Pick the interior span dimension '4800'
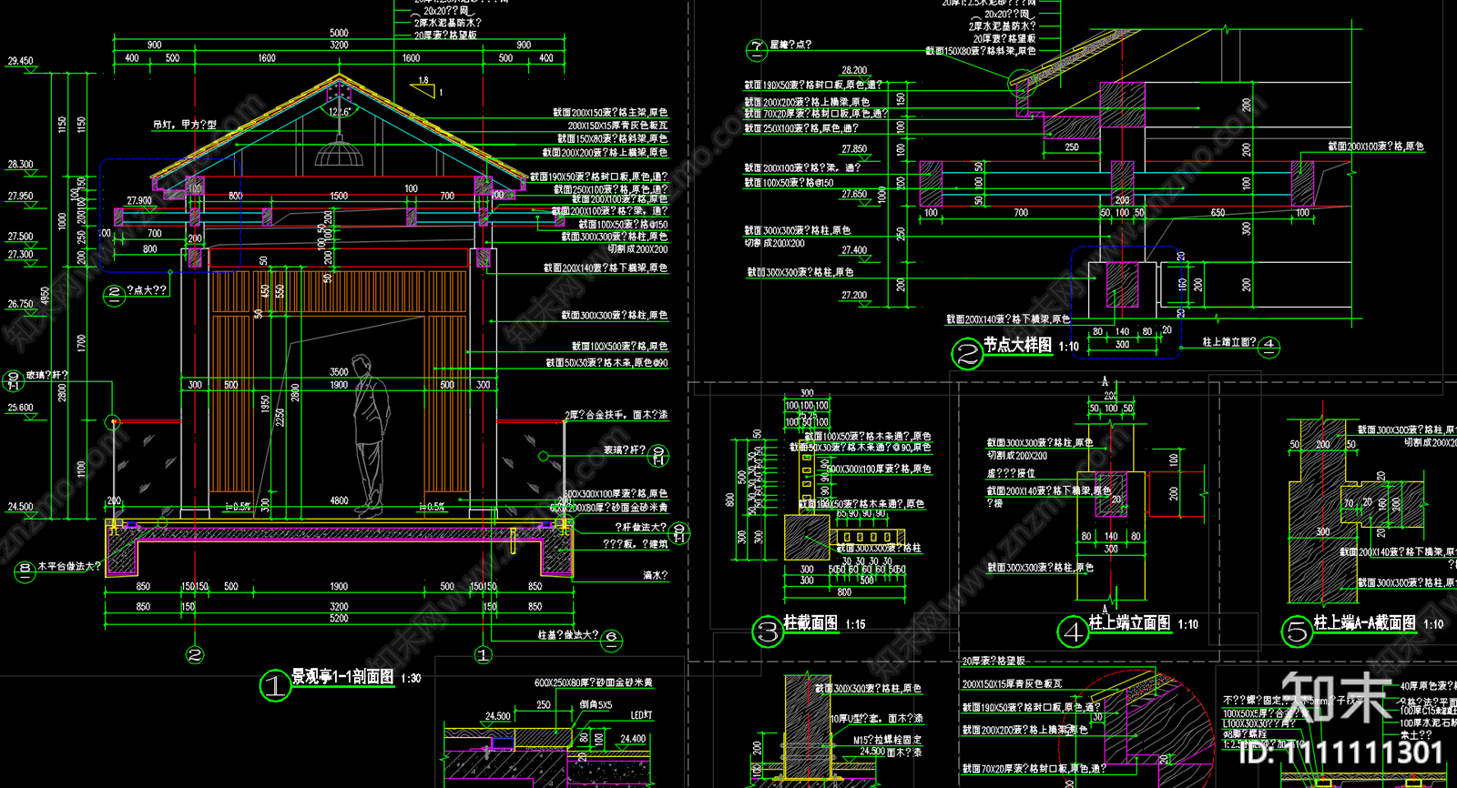 339,500
